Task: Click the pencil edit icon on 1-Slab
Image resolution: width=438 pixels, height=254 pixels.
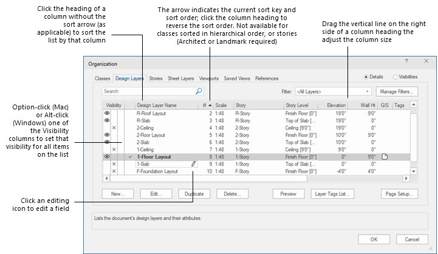Action: 193,164
